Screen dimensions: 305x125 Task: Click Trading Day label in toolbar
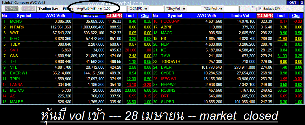[48, 9]
